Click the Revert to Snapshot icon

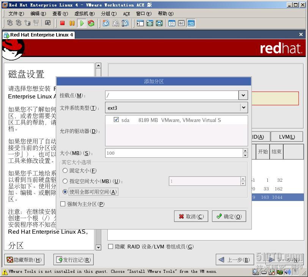(x=115, y=23)
